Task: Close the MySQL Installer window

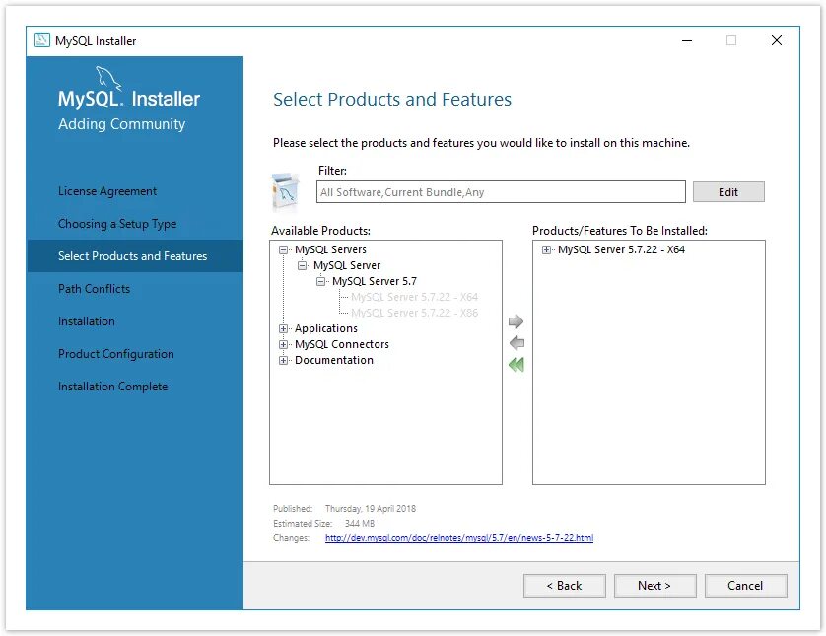Action: [777, 40]
